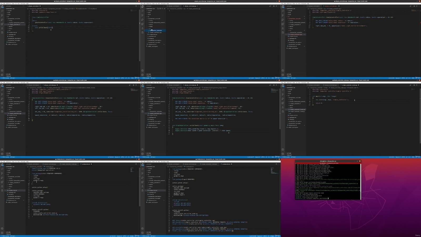Click CMake language mode in bottom-middle window's status bar
421x237 pixels.
(272, 236)
